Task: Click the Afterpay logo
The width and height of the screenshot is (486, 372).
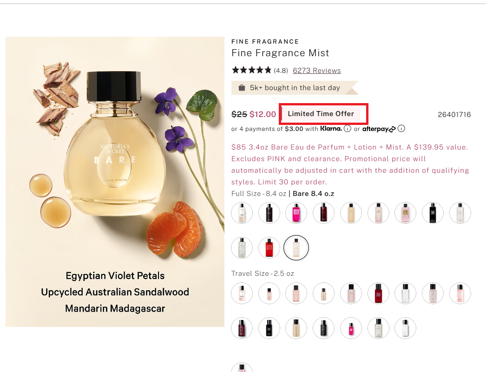Action: click(x=379, y=129)
